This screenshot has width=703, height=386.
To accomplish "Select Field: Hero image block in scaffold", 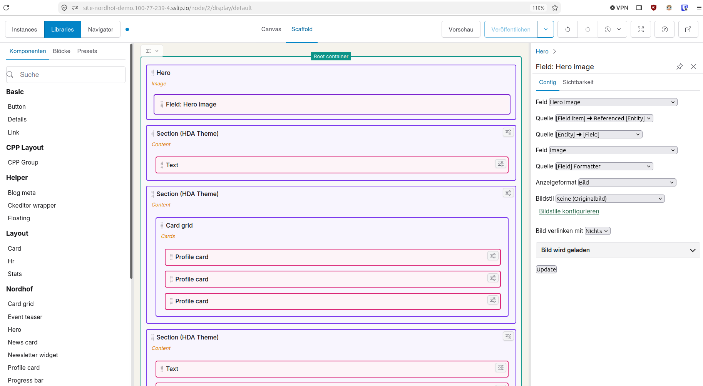I will 332,105.
